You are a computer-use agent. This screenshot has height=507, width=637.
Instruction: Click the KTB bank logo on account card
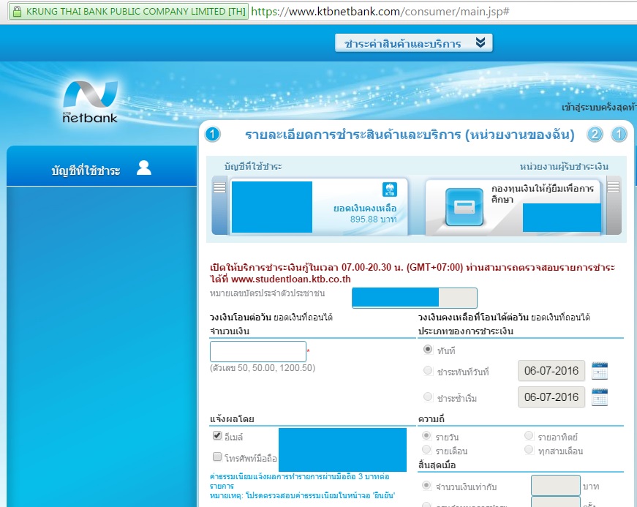(390, 189)
